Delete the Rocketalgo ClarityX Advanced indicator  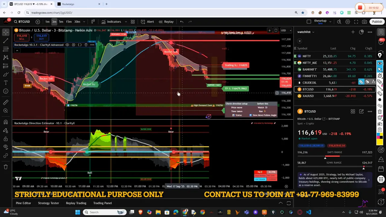click(x=86, y=45)
